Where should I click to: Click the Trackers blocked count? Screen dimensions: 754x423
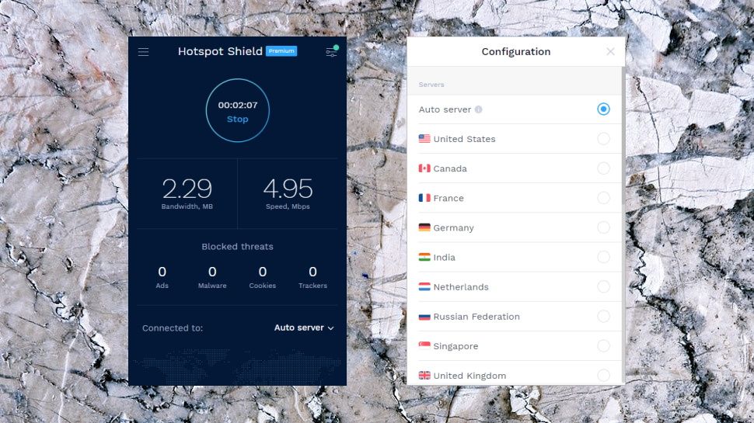click(x=312, y=272)
